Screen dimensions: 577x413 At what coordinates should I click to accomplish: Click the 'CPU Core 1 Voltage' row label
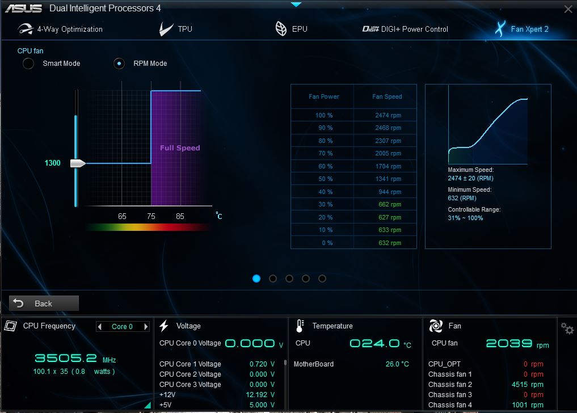click(190, 364)
